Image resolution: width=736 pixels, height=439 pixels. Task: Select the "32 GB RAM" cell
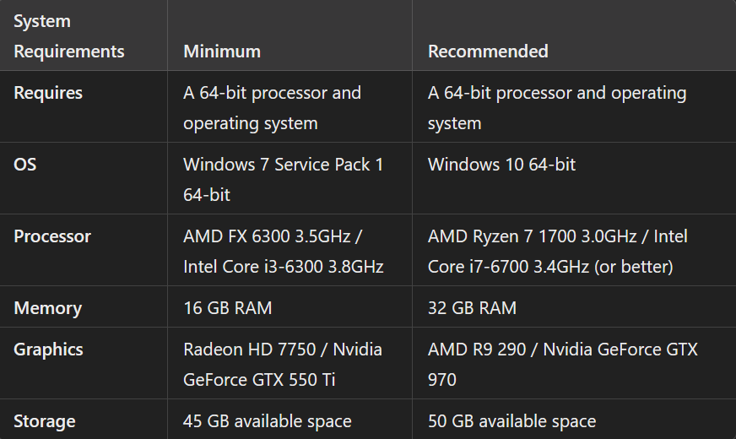coord(472,308)
